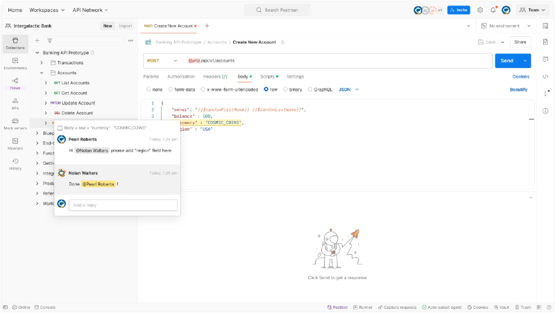
Task: Click the Send button
Action: [507, 61]
